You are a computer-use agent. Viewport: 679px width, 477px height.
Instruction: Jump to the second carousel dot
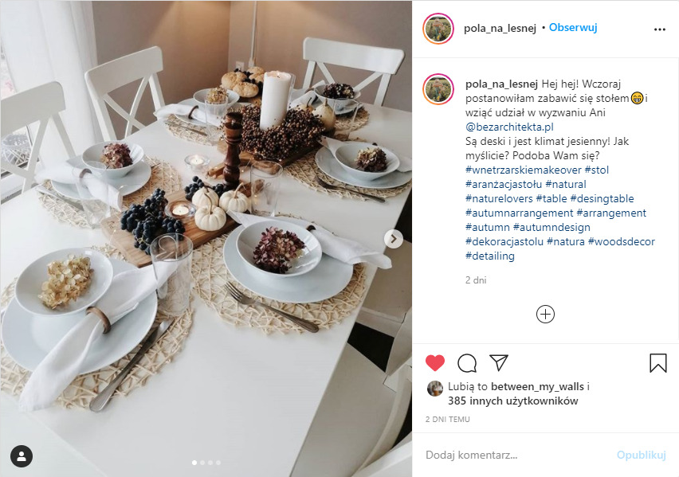coord(202,463)
